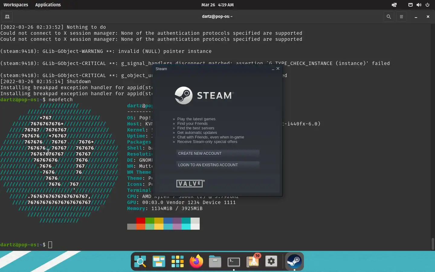Open the Workspaces overview icon in dock
This screenshot has height=272, width=435.
(x=159, y=261)
